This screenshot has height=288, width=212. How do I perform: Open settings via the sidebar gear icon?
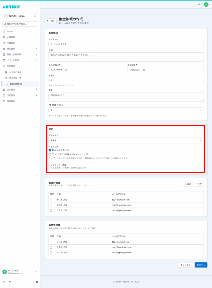tap(4, 282)
